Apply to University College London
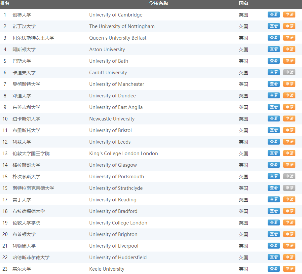The image size is (302, 274). (289, 223)
